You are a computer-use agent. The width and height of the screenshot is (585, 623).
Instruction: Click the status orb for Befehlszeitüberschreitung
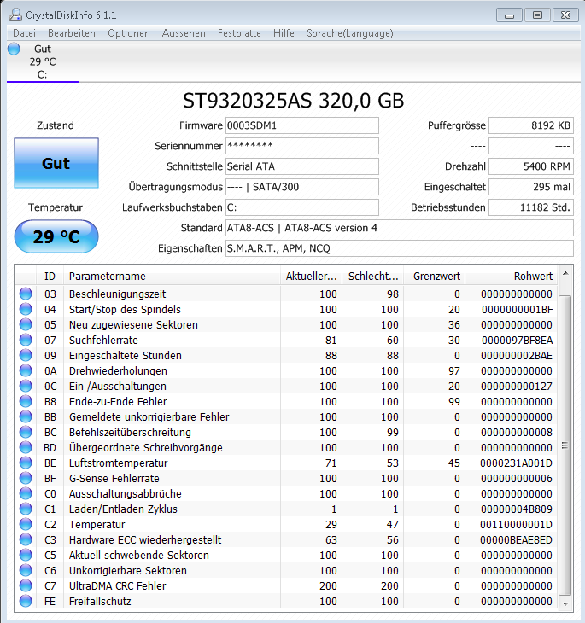click(x=26, y=432)
